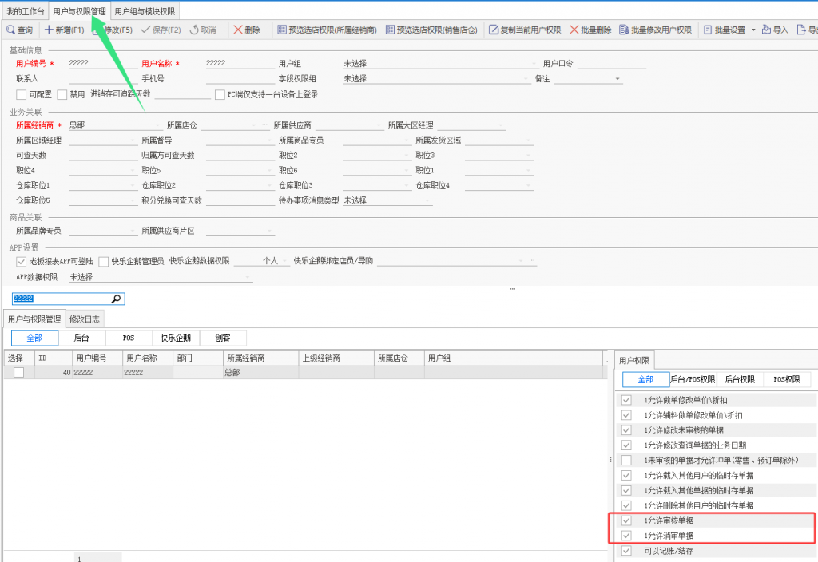This screenshot has width=818, height=562.
Task: Toggle 1允许消审单据 permission checkbox
Action: (626, 536)
